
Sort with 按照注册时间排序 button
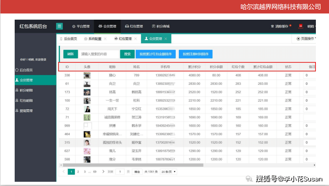(195, 54)
